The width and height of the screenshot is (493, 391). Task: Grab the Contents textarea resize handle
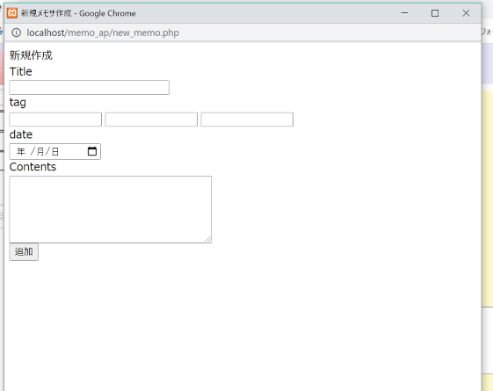click(x=208, y=240)
